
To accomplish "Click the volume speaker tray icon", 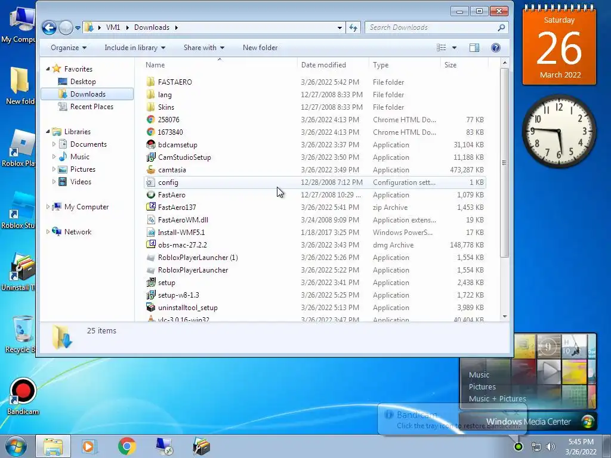I will pos(551,447).
